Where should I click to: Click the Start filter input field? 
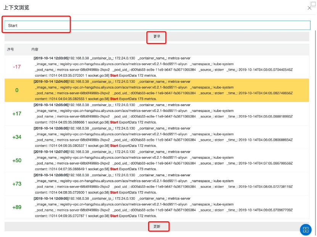click(157, 26)
